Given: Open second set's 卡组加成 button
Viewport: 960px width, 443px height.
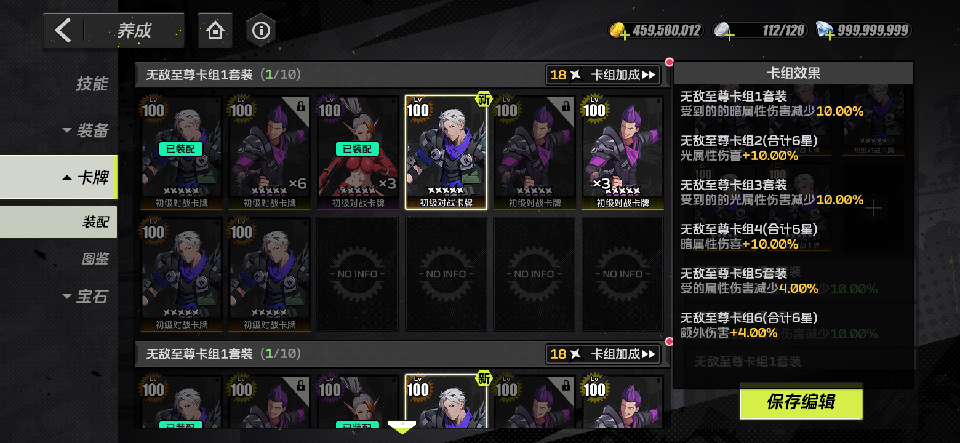Looking at the screenshot, I should (x=603, y=354).
